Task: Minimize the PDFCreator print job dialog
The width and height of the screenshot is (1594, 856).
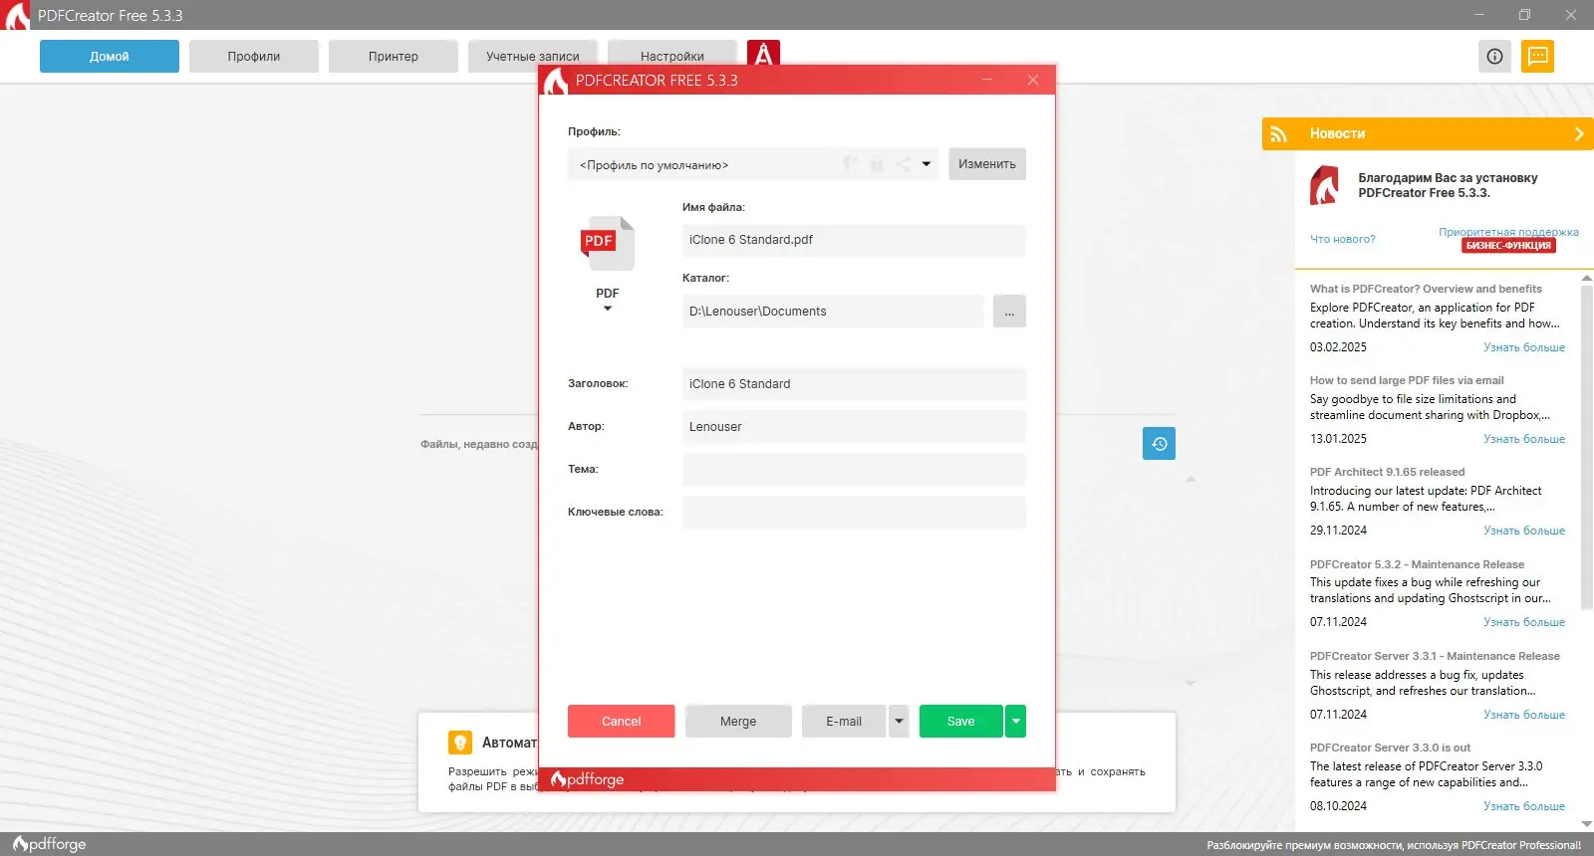Action: coord(987,80)
